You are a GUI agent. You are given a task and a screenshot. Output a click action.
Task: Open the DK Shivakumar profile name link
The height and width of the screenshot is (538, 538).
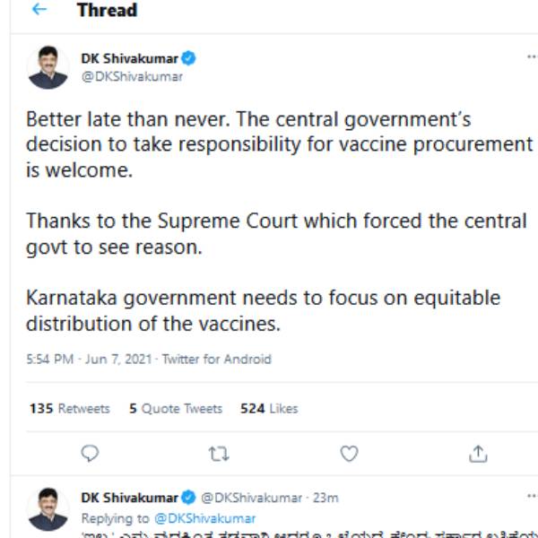pyautogui.click(x=129, y=59)
